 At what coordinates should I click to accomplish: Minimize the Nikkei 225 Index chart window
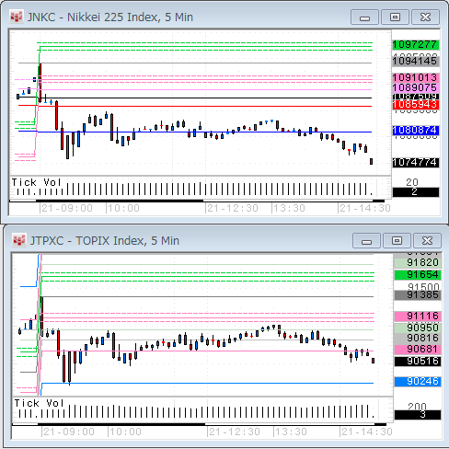[x=364, y=17]
